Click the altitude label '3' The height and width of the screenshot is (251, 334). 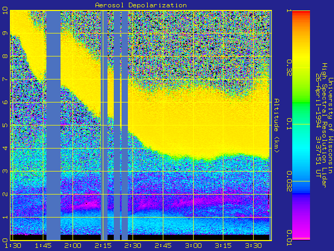coord(5,171)
